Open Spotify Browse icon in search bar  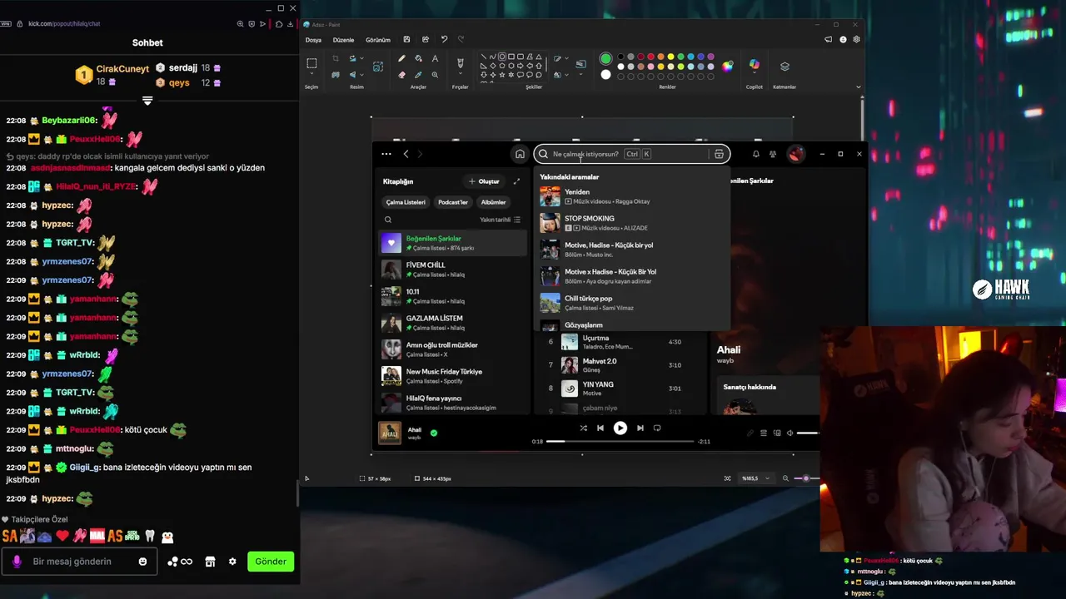pyautogui.click(x=720, y=154)
